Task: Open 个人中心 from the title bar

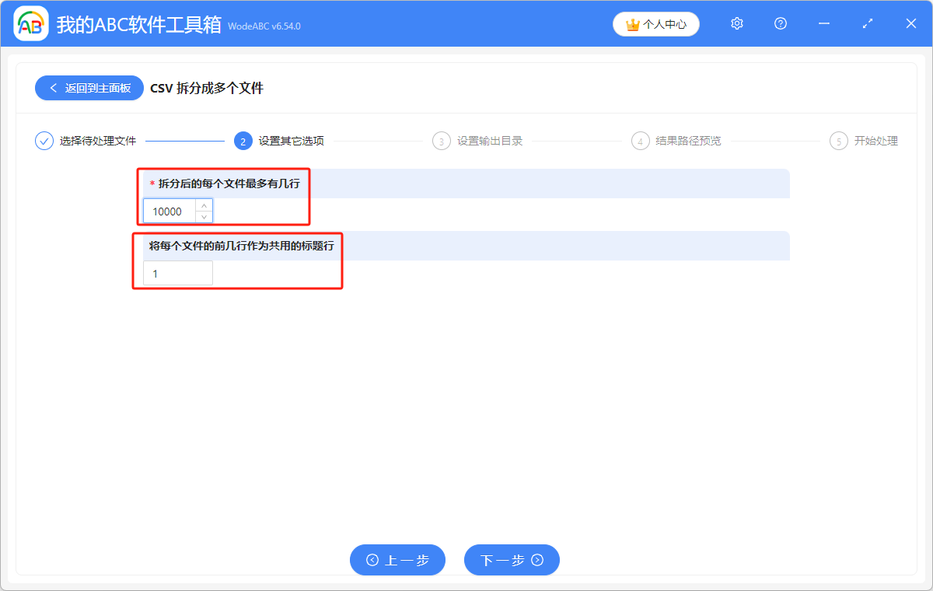Action: [x=657, y=24]
